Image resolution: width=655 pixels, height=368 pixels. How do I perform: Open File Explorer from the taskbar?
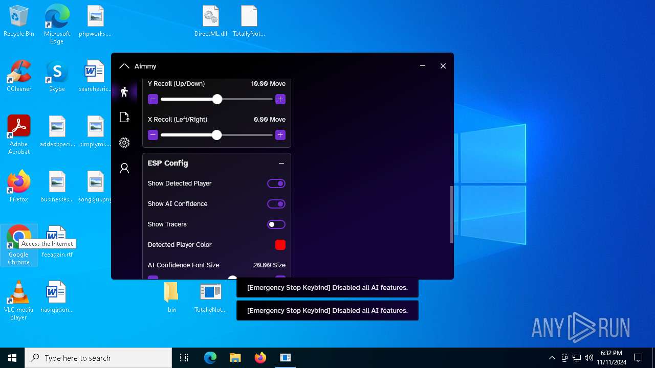pyautogui.click(x=235, y=358)
